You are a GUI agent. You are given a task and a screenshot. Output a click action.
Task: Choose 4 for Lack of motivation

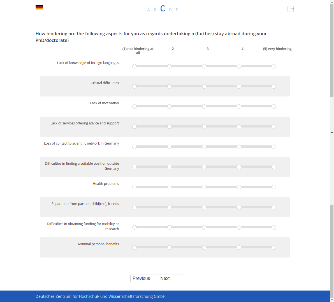pyautogui.click(x=239, y=107)
